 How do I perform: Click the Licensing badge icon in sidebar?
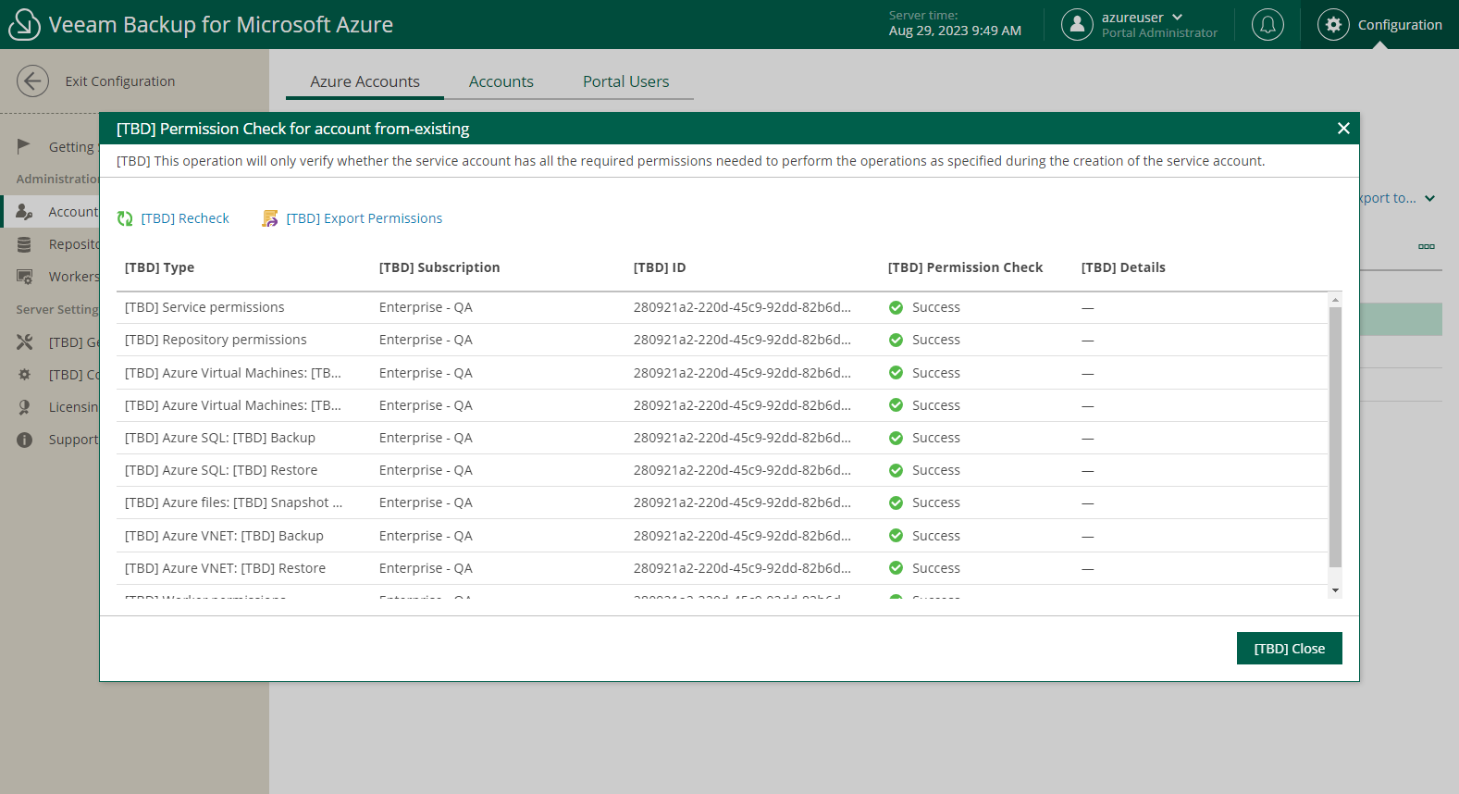(24, 407)
